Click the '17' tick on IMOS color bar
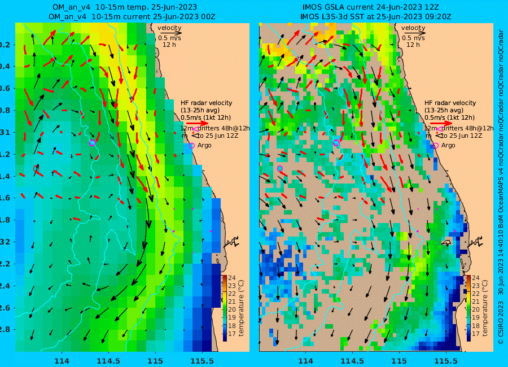The width and height of the screenshot is (508, 367). [476, 334]
